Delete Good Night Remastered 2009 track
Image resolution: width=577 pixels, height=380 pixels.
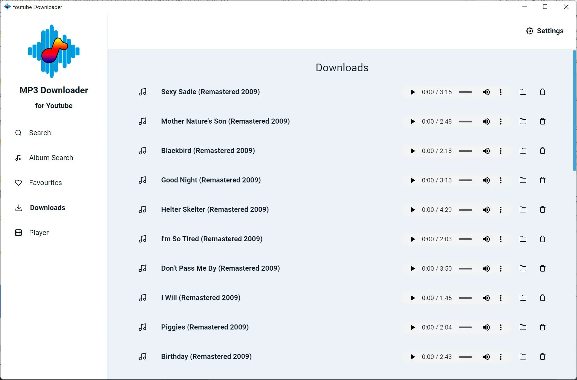coord(542,180)
